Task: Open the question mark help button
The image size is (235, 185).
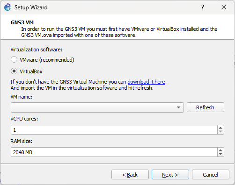Action: pos(203,7)
